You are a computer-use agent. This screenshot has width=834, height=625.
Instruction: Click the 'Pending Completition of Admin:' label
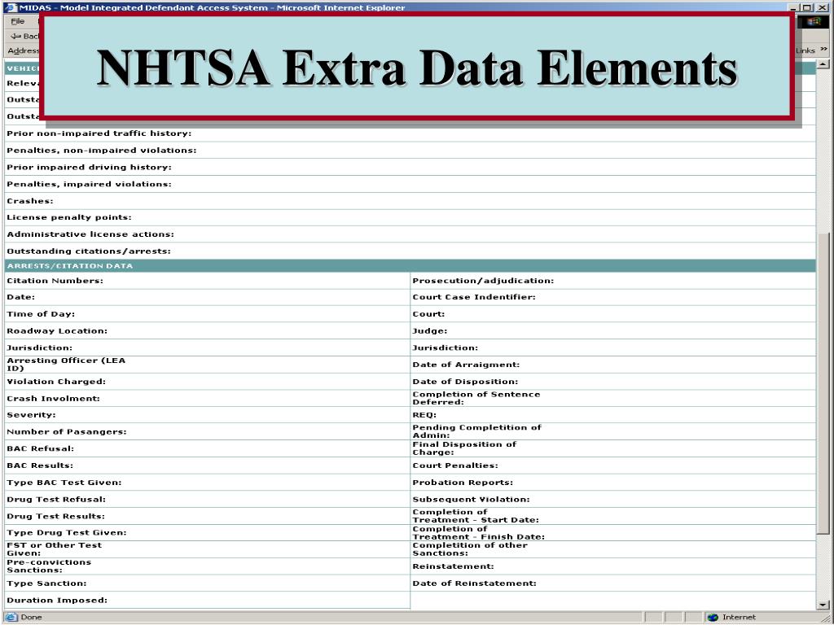pos(476,431)
